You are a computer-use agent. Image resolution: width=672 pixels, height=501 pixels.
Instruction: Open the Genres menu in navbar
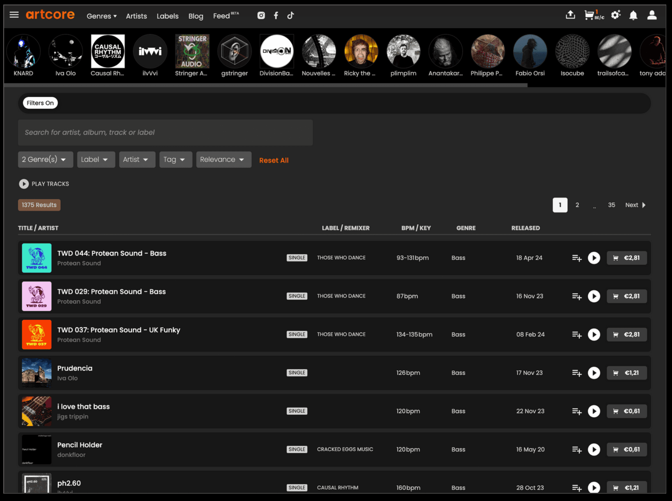click(x=101, y=16)
